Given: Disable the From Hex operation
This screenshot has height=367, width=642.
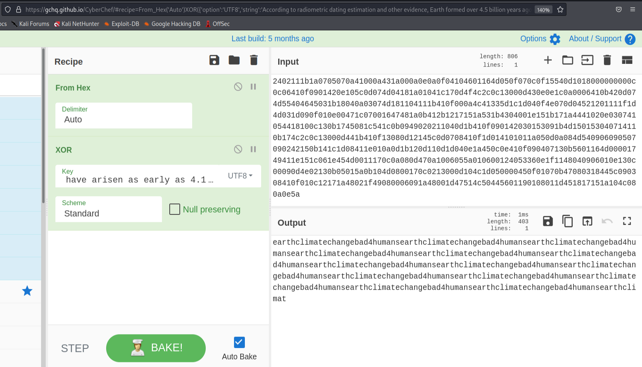Looking at the screenshot, I should coord(238,87).
